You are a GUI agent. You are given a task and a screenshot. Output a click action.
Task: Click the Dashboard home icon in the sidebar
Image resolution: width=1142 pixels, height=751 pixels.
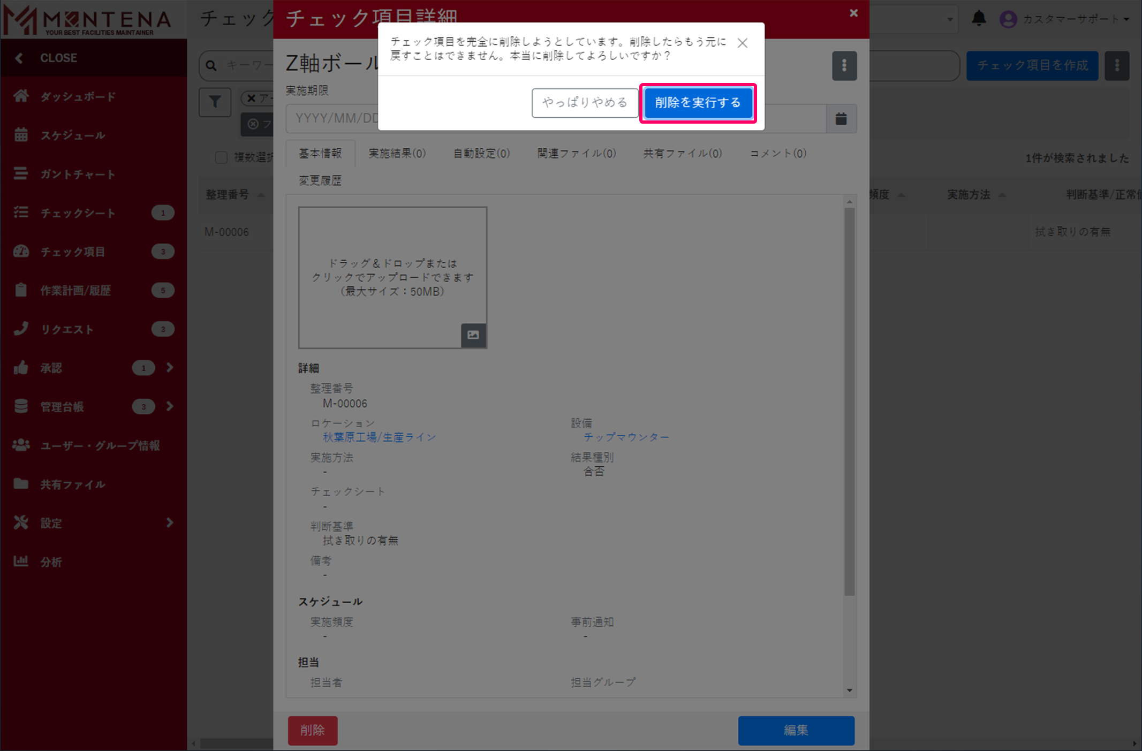tap(21, 96)
